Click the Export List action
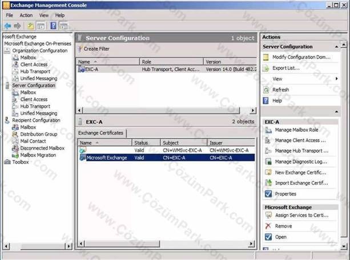Image resolution: width=350 pixels, height=260 pixels. pos(286,68)
